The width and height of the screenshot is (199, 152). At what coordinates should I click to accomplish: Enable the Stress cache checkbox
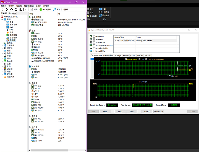click(x=94, y=42)
